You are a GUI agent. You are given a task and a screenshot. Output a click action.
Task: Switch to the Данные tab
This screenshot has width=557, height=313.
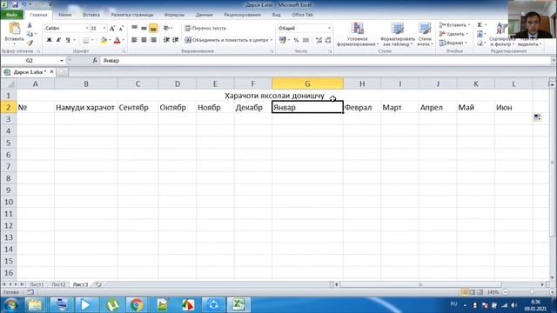pyautogui.click(x=205, y=15)
